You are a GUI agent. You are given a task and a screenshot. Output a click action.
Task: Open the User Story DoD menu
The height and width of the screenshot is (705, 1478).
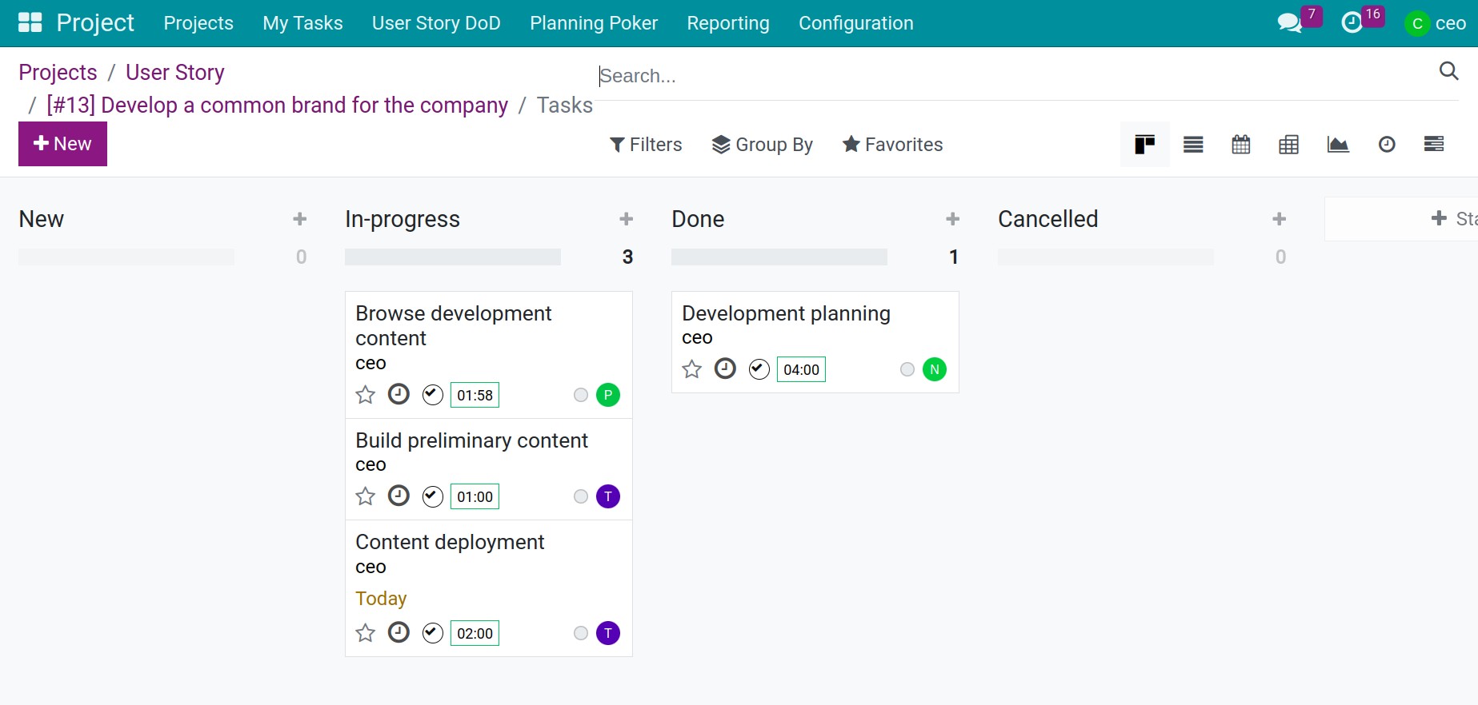436,23
